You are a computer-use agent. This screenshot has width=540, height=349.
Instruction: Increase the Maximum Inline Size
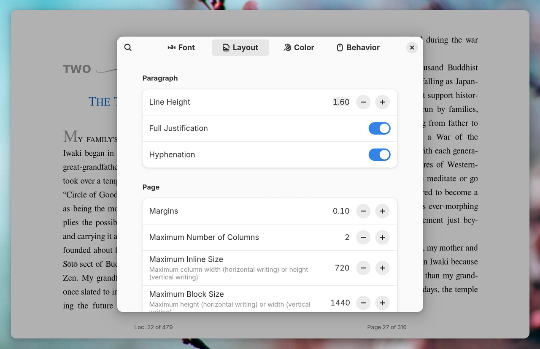tap(382, 268)
